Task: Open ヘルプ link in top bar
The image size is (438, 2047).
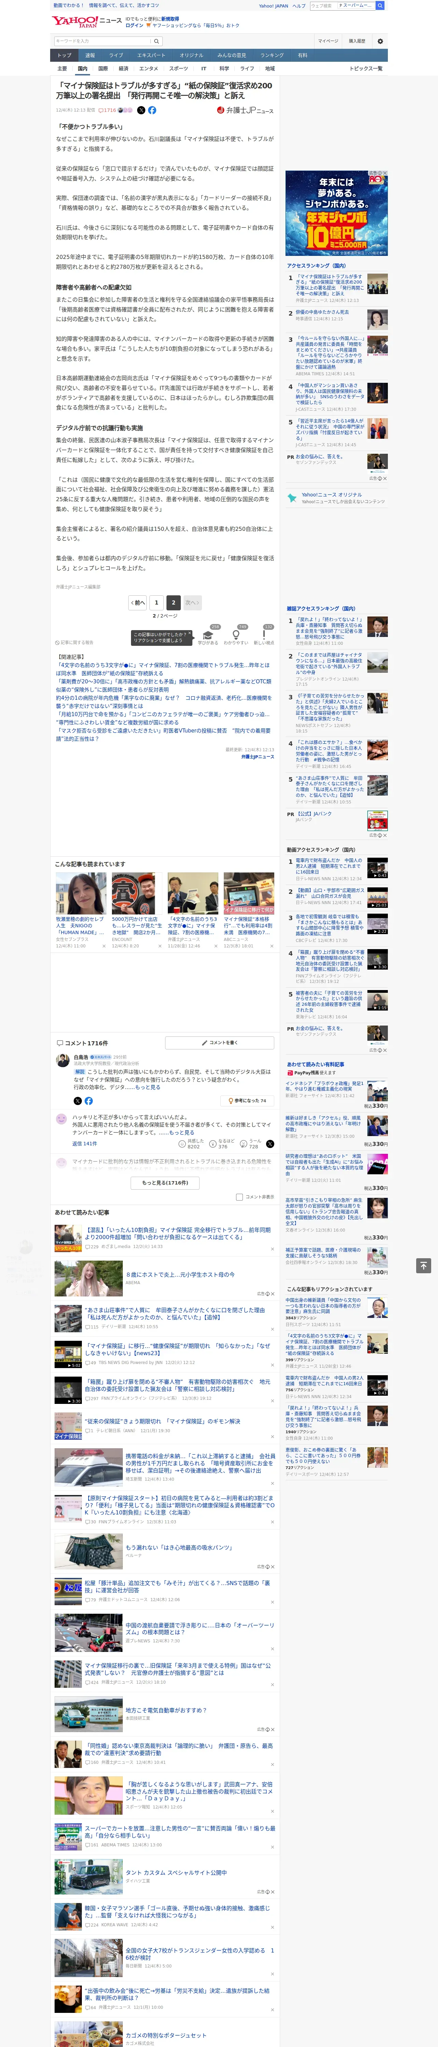Action: tap(298, 5)
